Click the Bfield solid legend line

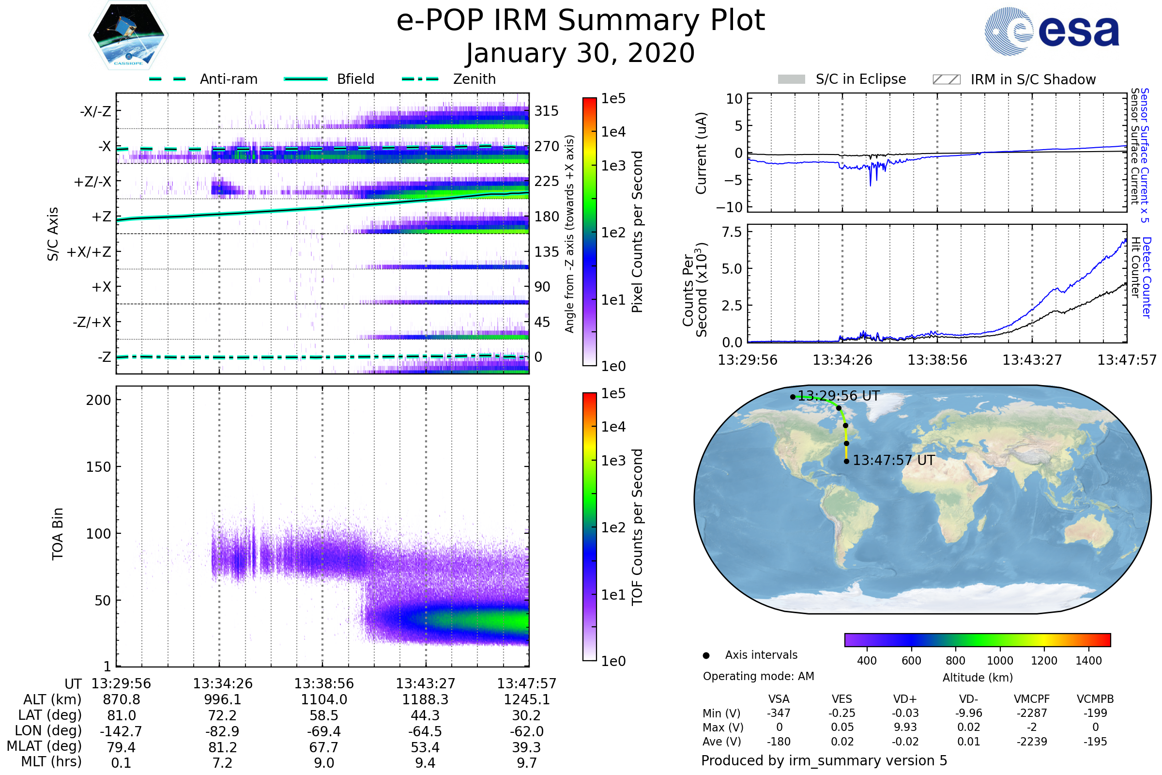(306, 79)
